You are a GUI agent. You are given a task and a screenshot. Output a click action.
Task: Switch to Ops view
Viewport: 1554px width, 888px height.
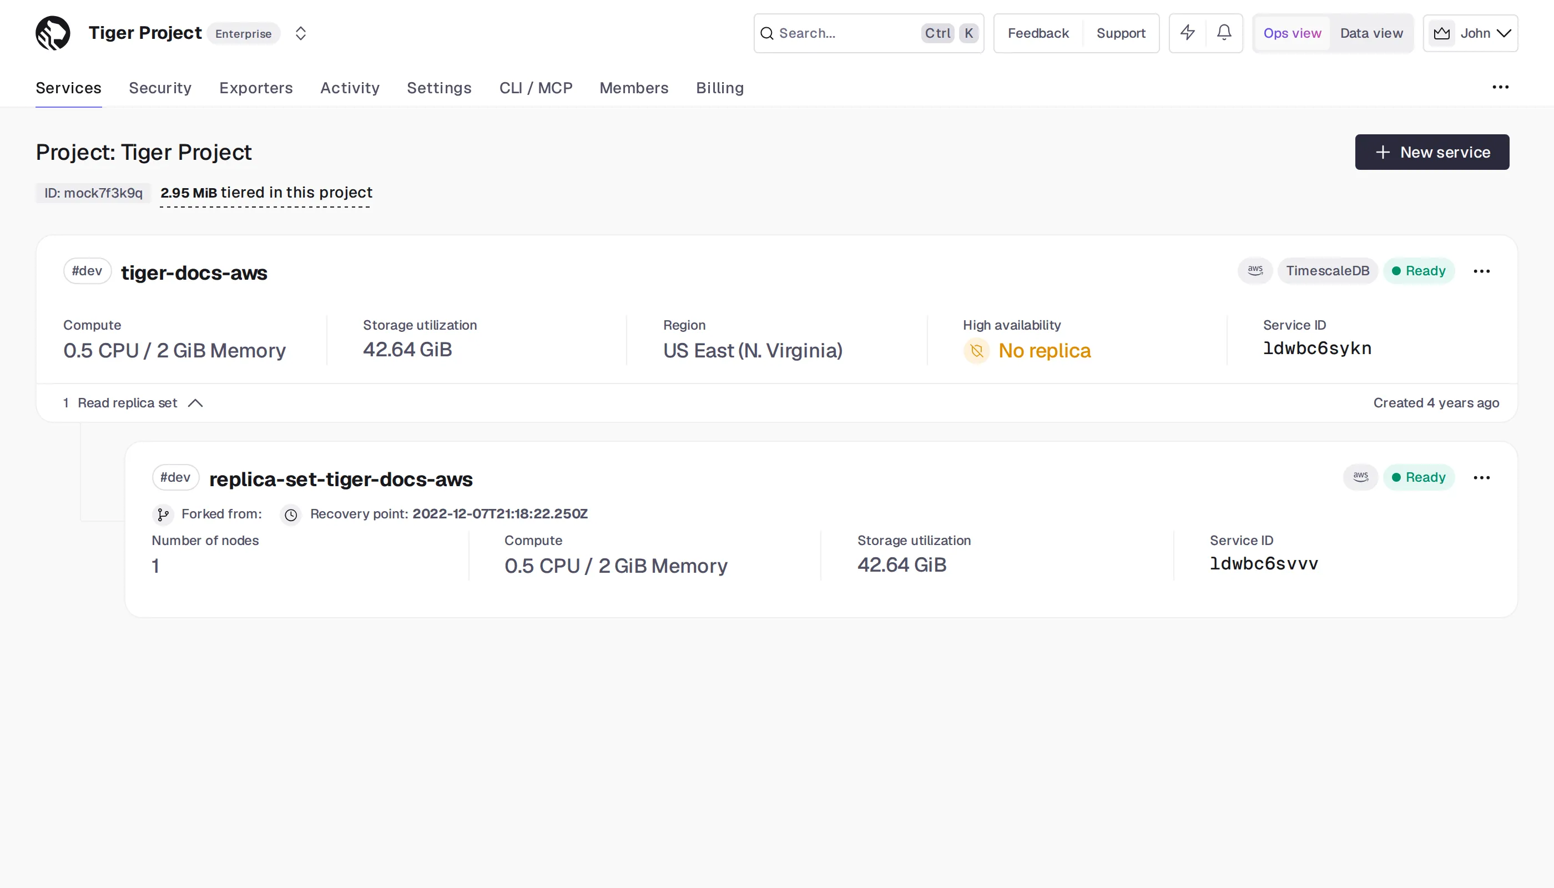pyautogui.click(x=1293, y=33)
